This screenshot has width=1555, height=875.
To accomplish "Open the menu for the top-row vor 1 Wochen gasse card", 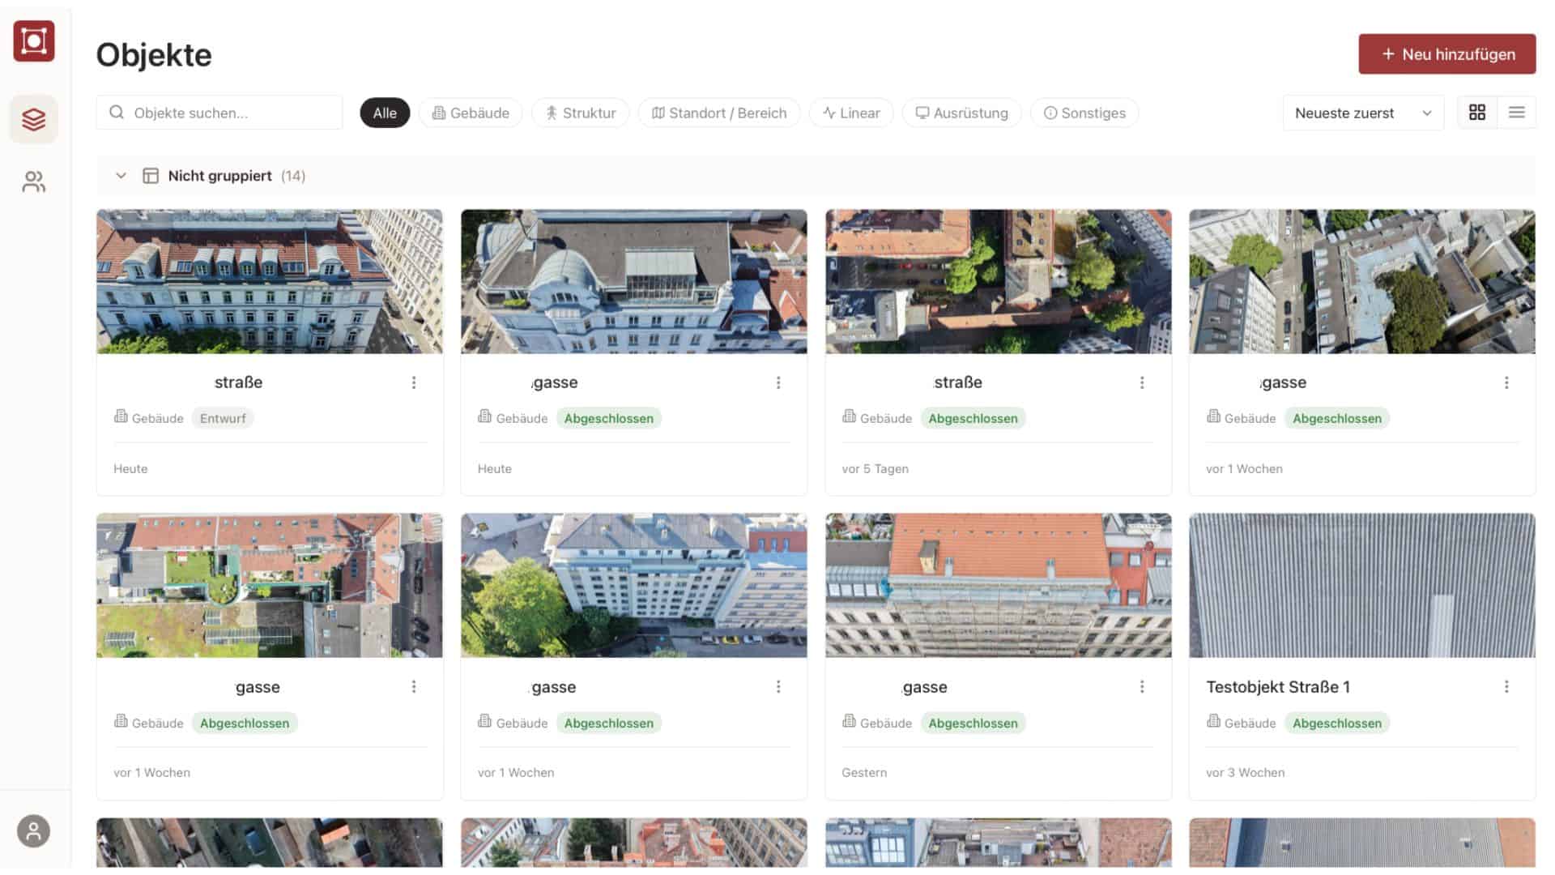I will (1506, 382).
